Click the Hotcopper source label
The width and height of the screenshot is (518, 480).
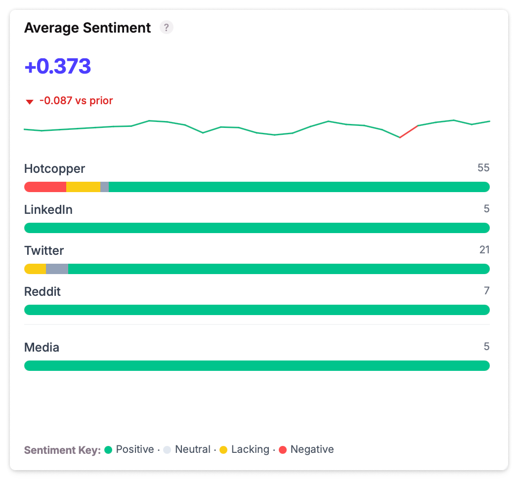tap(54, 169)
